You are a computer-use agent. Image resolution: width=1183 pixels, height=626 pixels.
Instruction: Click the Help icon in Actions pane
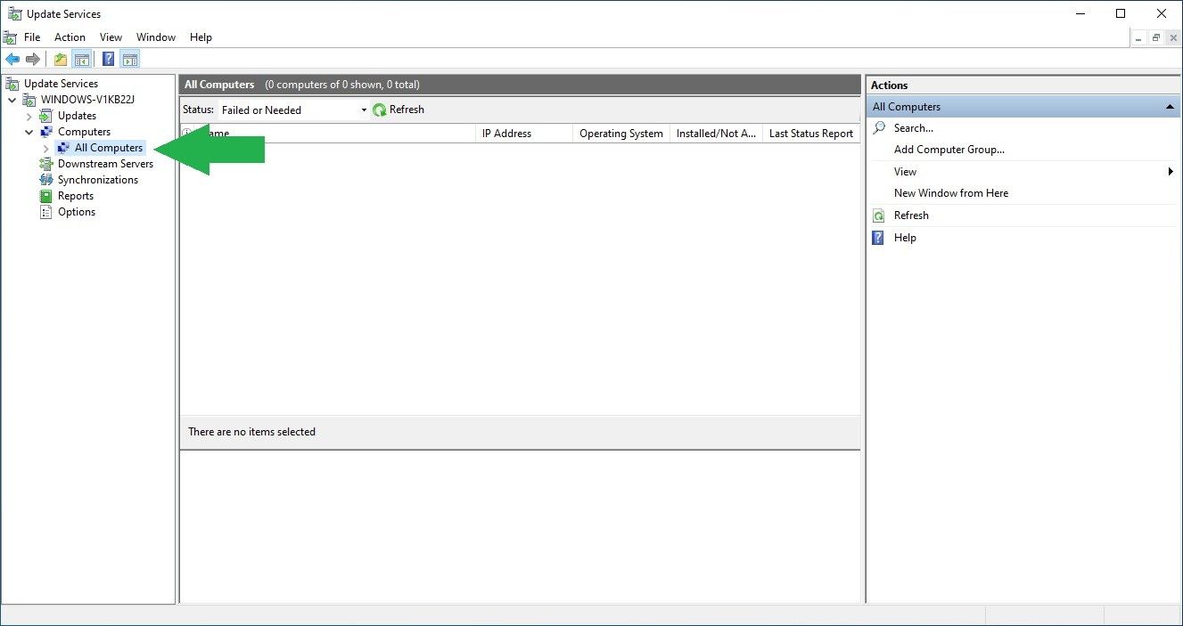(x=878, y=238)
